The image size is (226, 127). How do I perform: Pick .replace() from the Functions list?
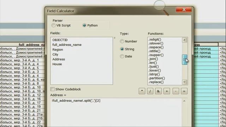coord(156,82)
